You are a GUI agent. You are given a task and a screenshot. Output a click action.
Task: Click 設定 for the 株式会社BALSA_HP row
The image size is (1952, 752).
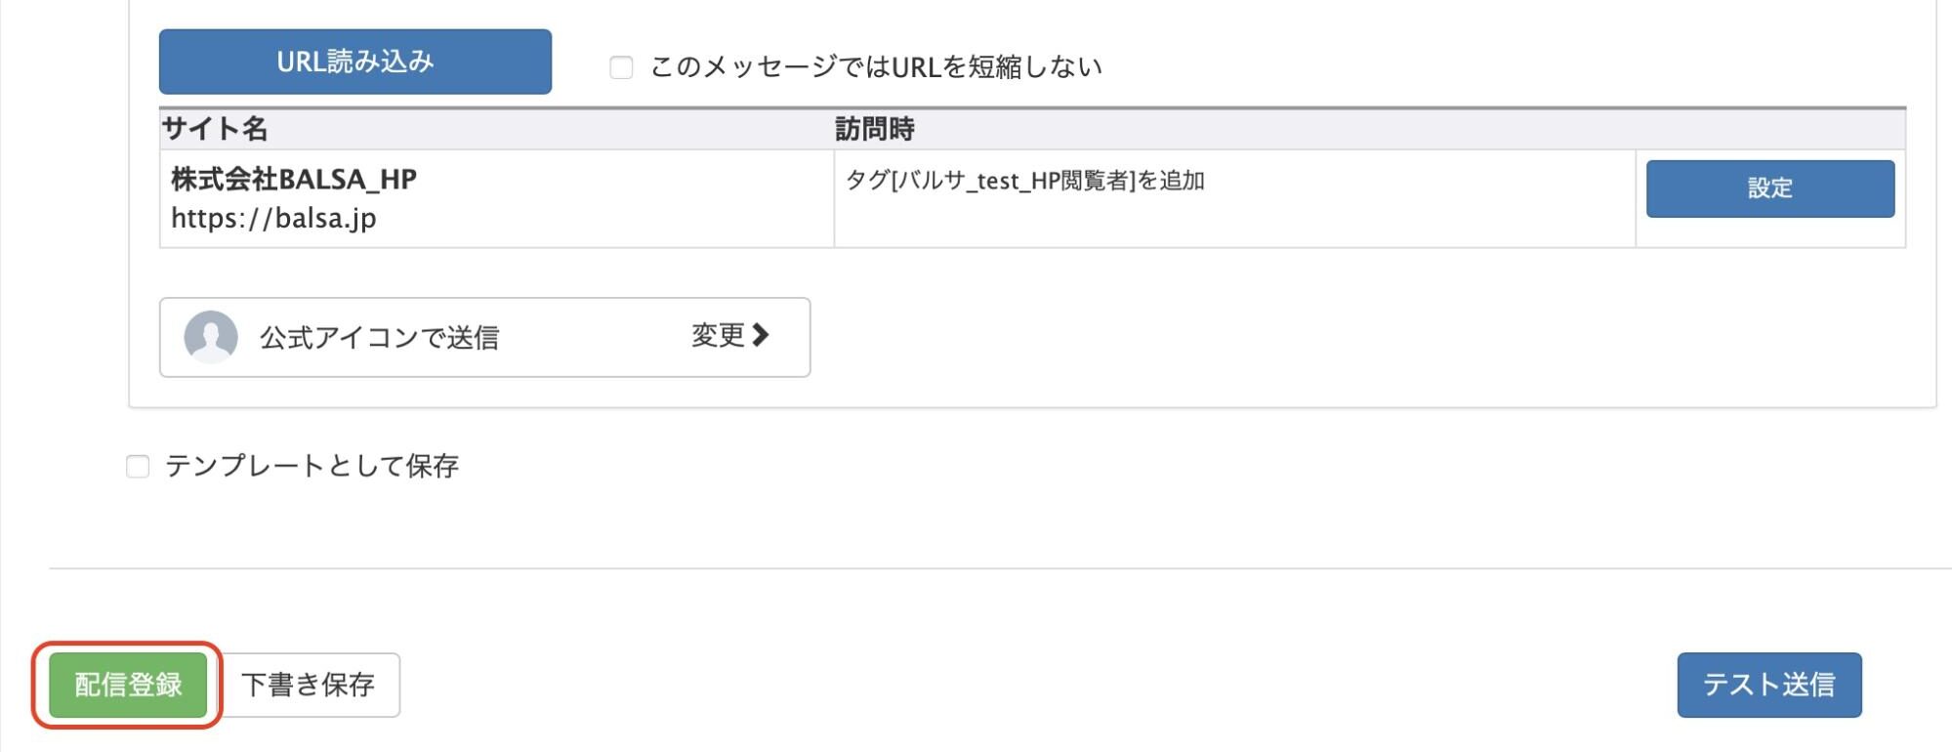[1768, 188]
